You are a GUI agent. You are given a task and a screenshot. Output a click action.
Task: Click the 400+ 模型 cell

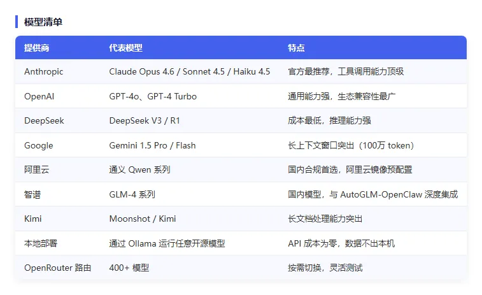click(x=129, y=268)
